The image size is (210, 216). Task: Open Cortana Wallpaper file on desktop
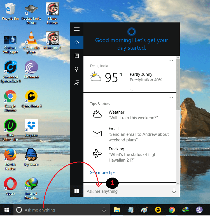[10, 44]
